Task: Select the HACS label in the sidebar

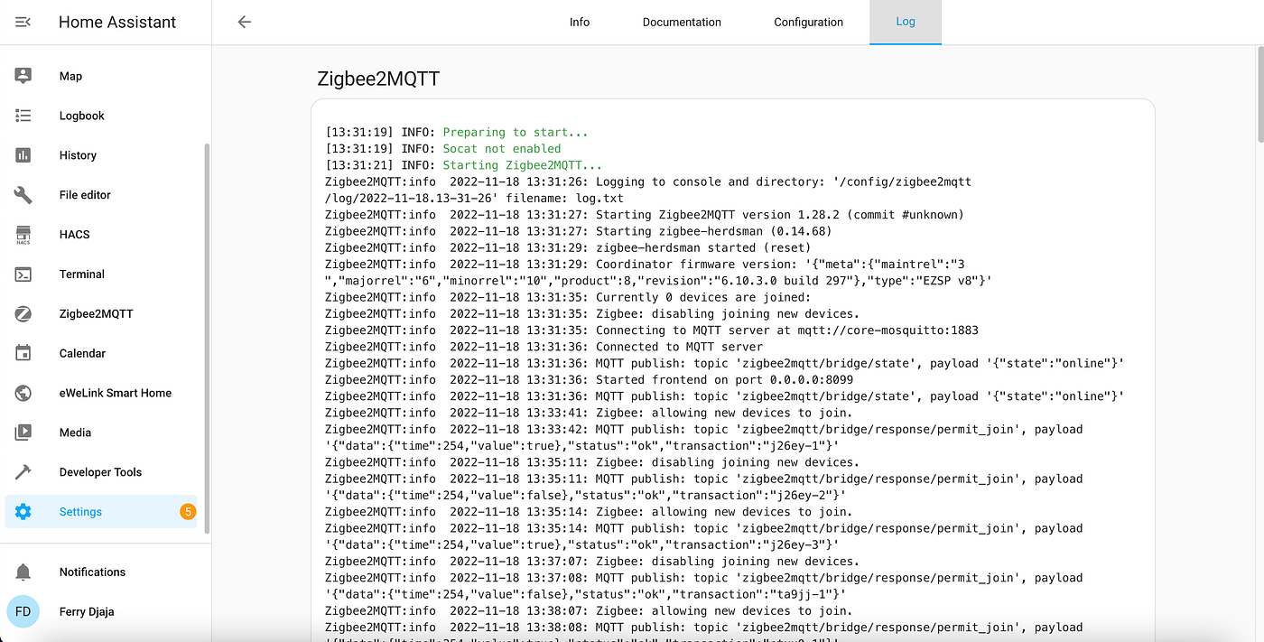Action: [x=75, y=235]
